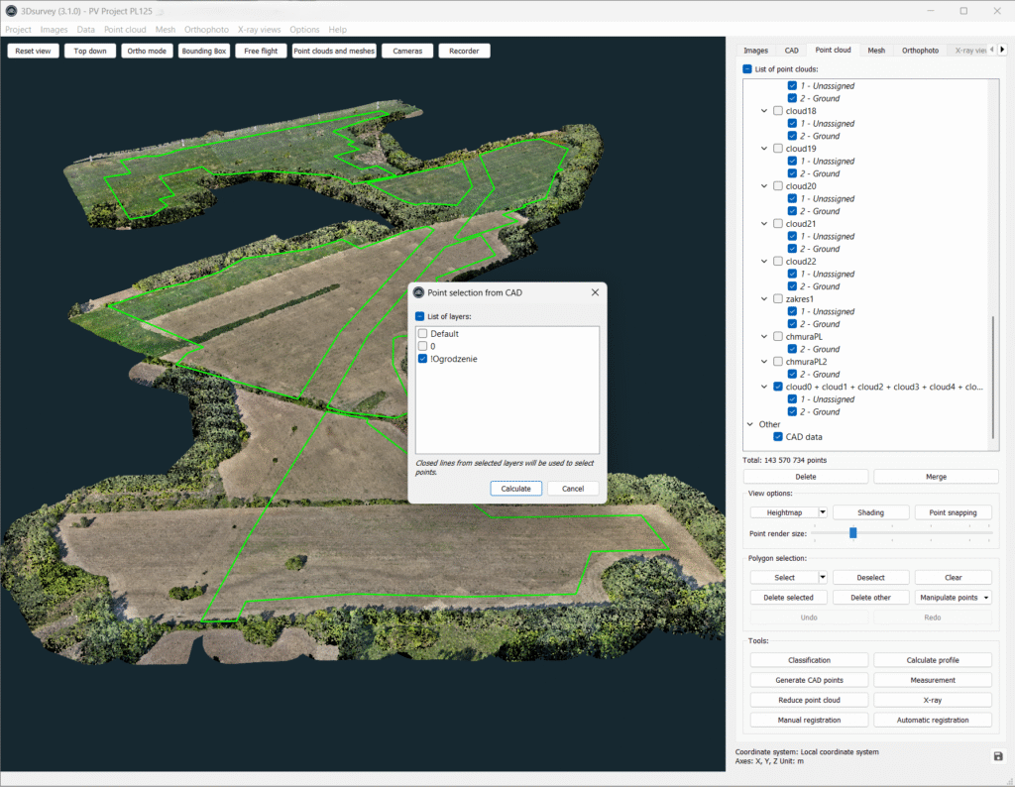Click the Free flight button
This screenshot has height=787, width=1015.
click(x=261, y=52)
